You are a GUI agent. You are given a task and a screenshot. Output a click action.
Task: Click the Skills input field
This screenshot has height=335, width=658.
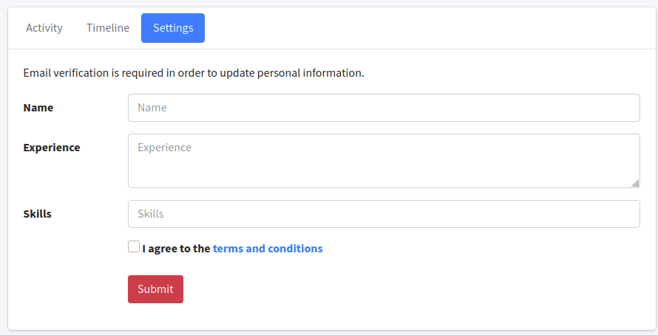[x=384, y=214]
